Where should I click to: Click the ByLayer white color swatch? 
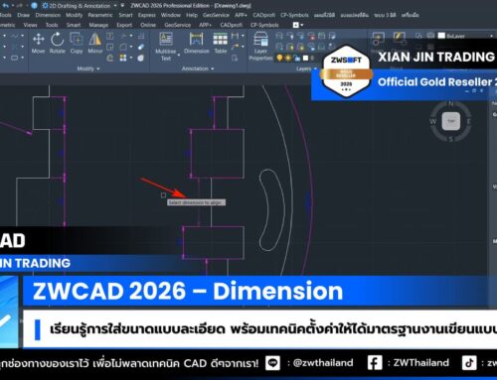point(441,36)
